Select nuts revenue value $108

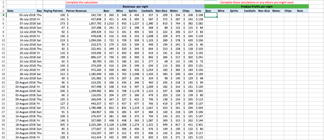click(x=199, y=15)
